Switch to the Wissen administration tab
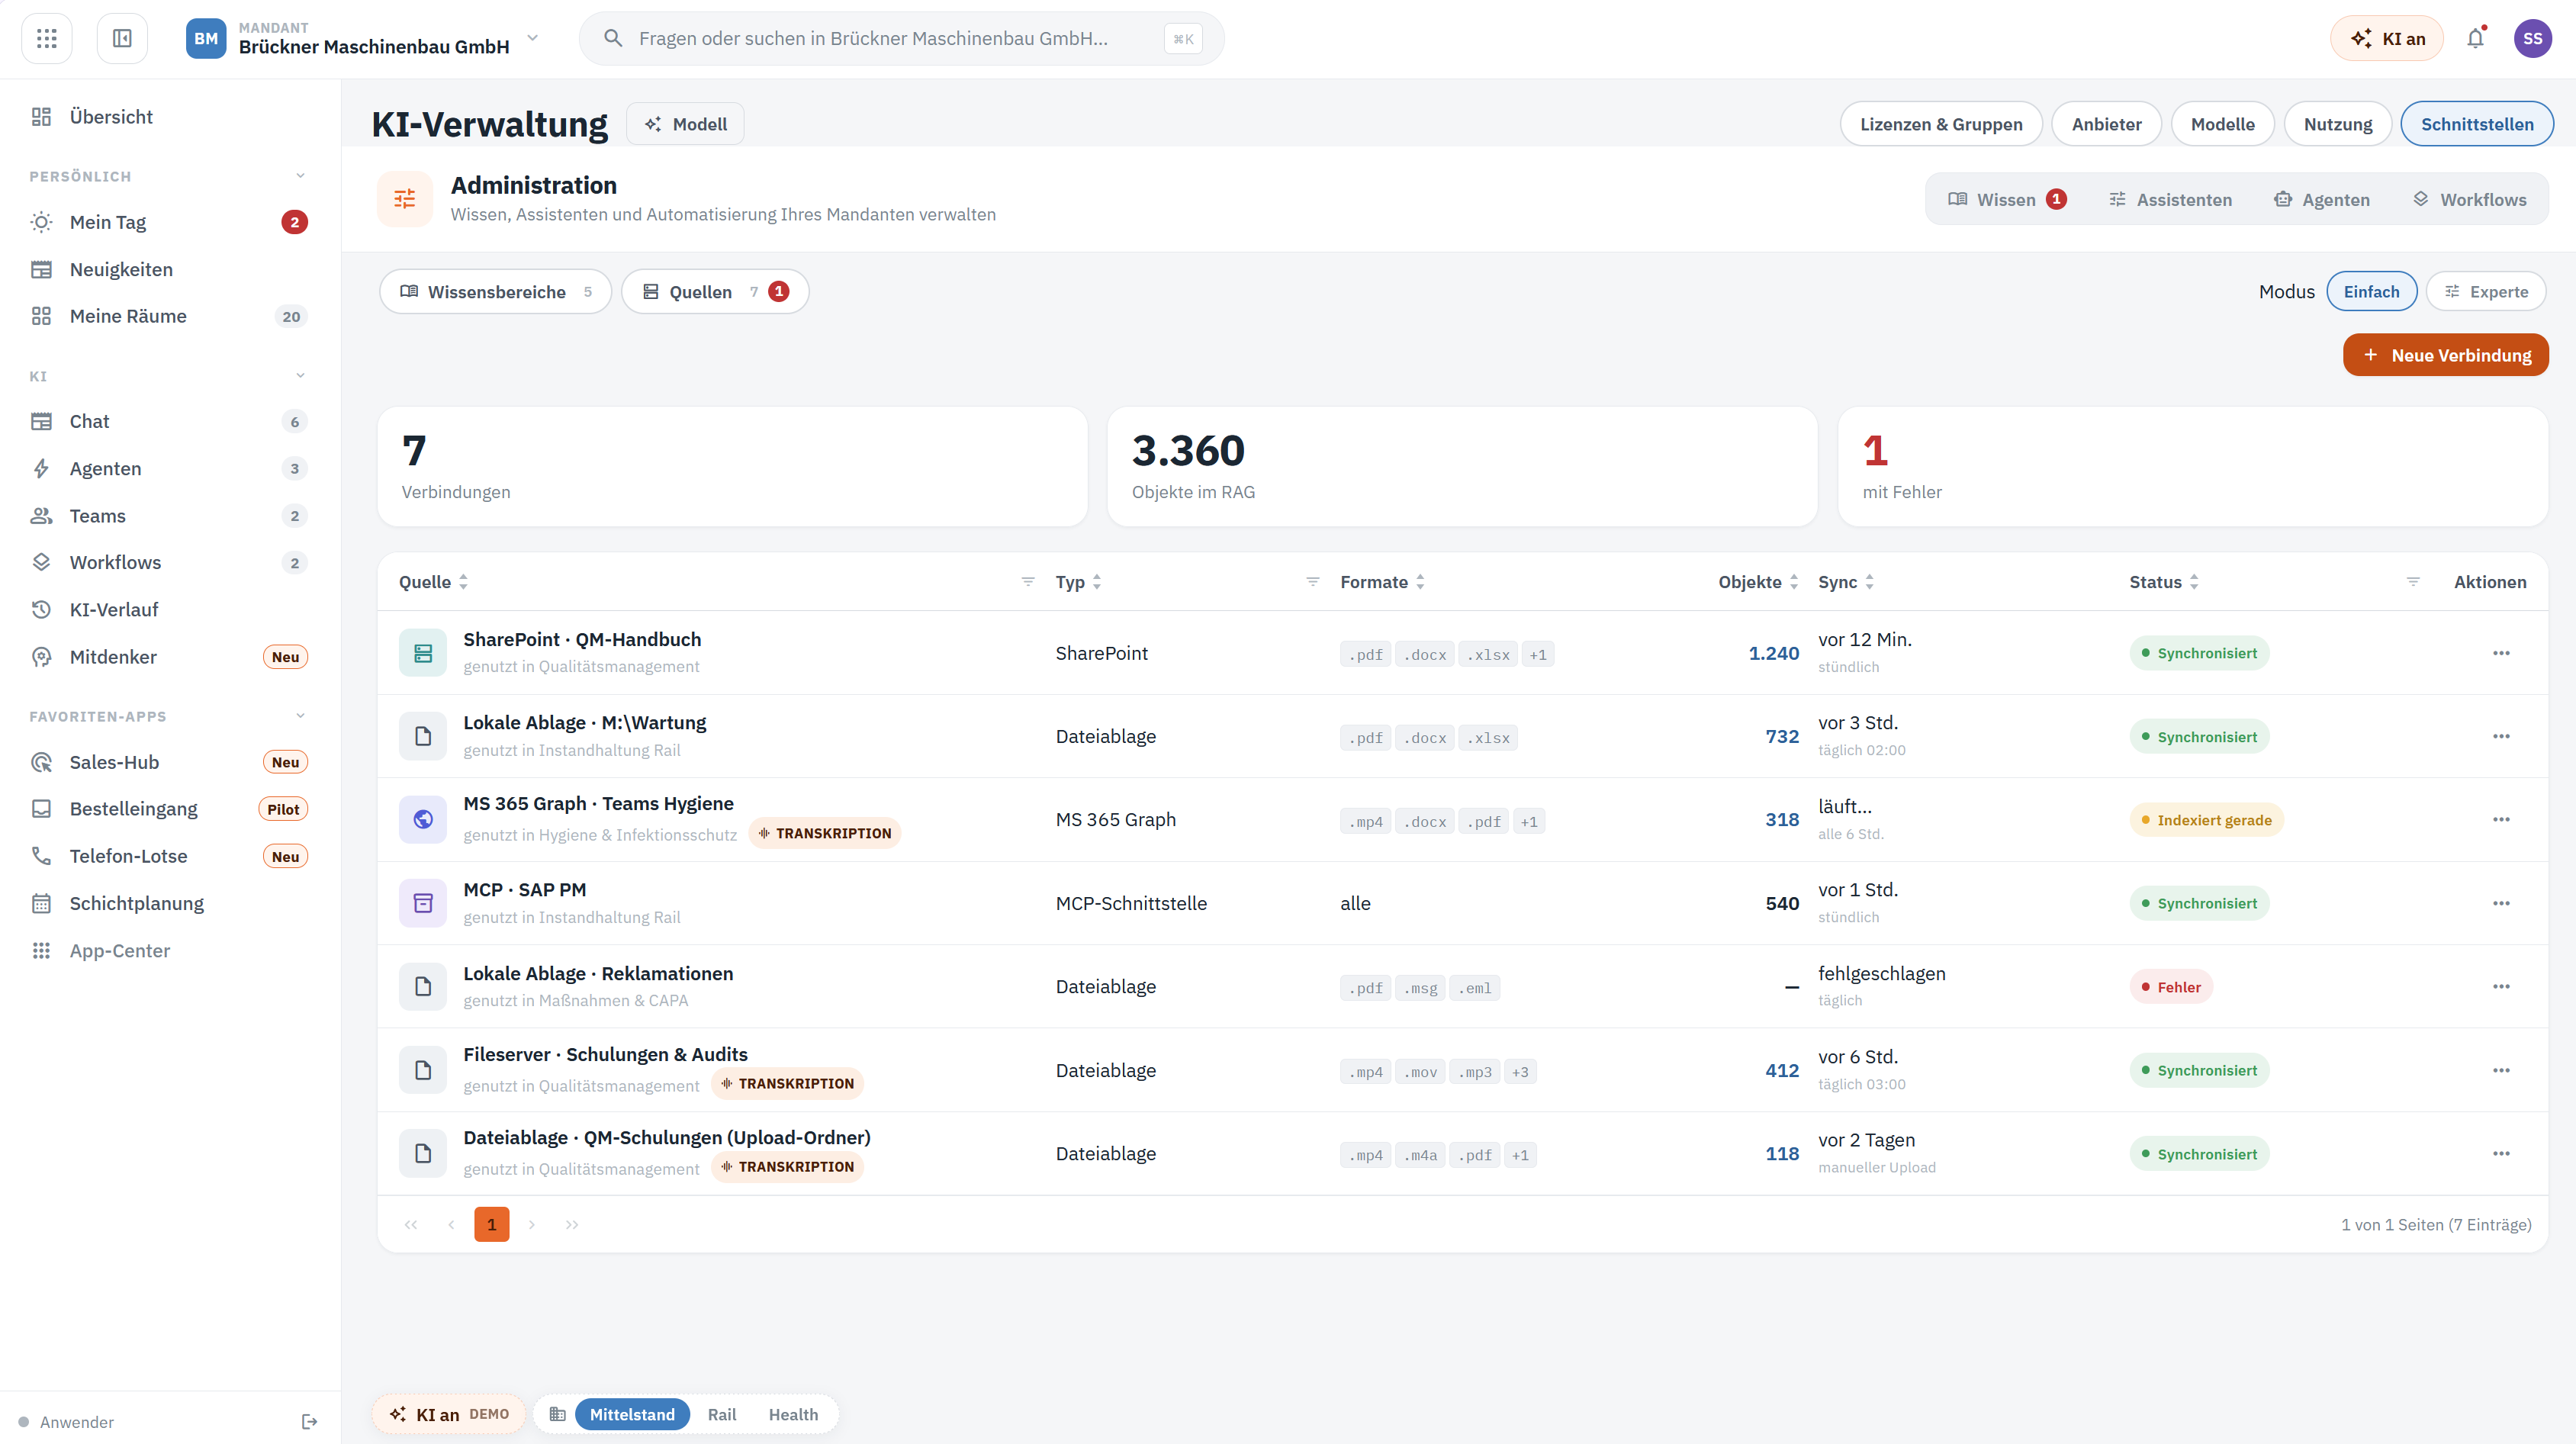Viewport: 2576px width, 1444px height. [2007, 199]
